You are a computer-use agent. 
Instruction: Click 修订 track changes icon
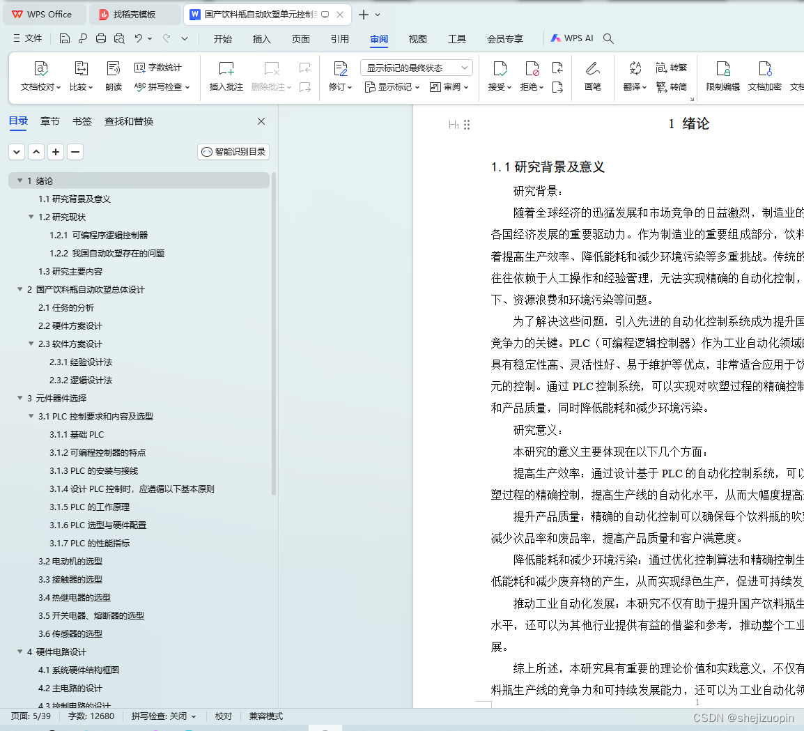(x=341, y=69)
